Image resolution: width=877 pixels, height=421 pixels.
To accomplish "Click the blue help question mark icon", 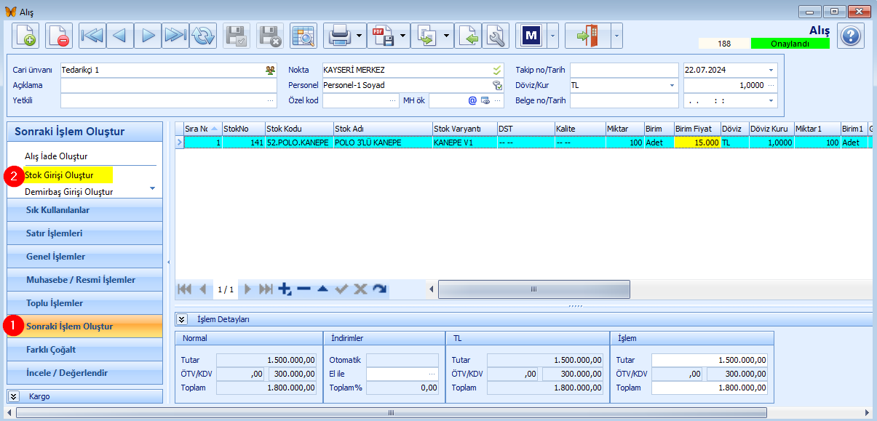I will pyautogui.click(x=850, y=35).
